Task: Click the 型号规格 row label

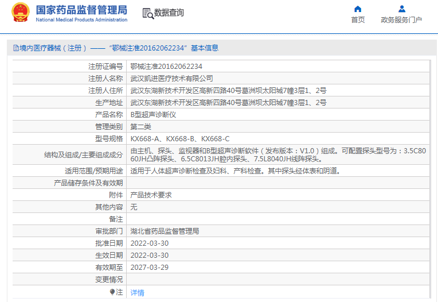Action: point(109,139)
